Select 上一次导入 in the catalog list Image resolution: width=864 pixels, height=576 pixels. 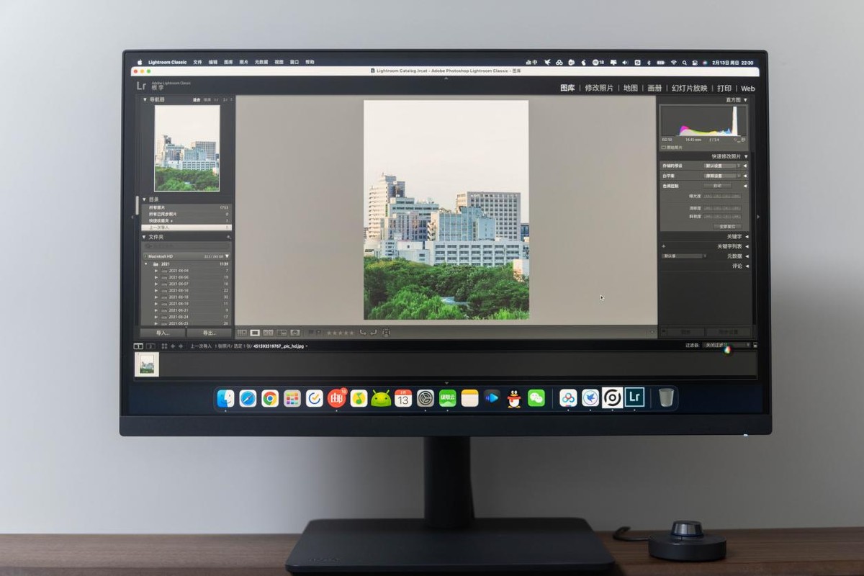tap(186, 228)
